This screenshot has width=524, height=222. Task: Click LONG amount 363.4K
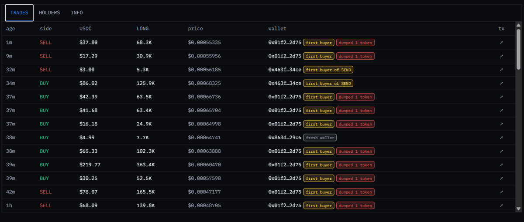point(146,165)
